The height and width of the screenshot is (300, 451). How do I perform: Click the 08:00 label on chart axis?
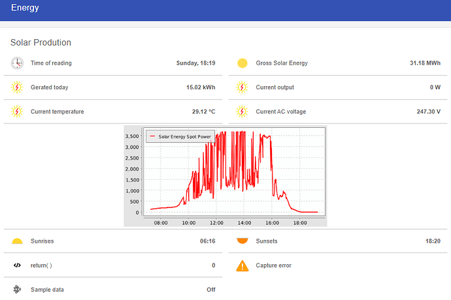[x=161, y=223]
